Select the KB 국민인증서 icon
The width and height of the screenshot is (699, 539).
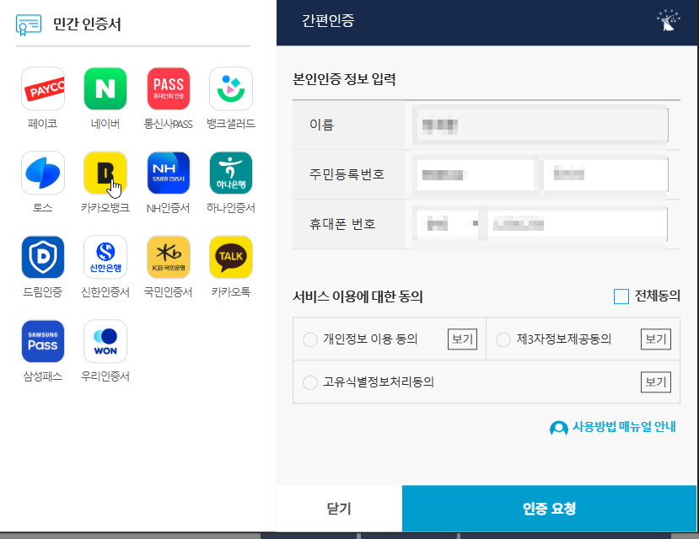tap(168, 257)
